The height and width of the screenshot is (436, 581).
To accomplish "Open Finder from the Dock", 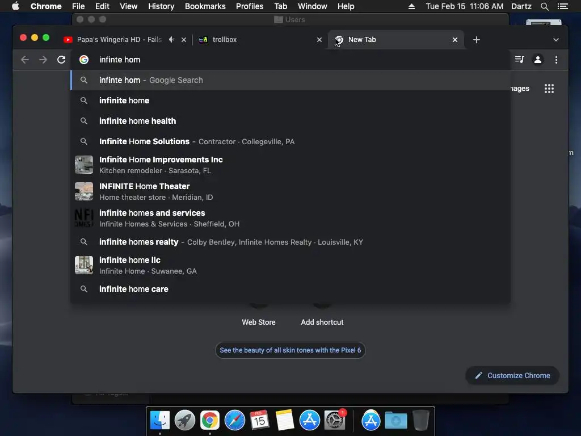I will pyautogui.click(x=159, y=421).
